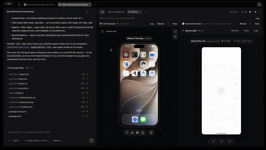
Task: Tap the Android recent-apps square button
Action: (230, 141)
